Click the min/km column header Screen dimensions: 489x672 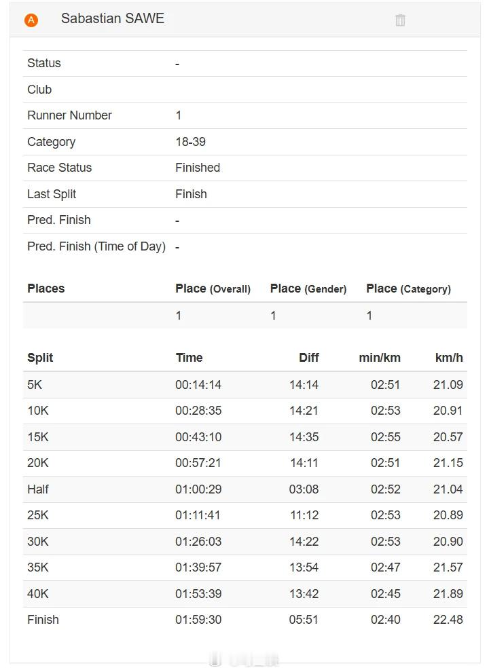[x=380, y=358]
